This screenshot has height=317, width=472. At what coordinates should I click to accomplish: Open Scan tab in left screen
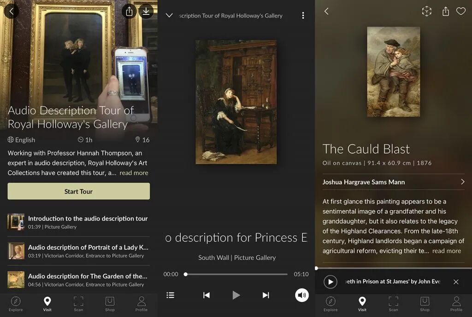(78, 304)
